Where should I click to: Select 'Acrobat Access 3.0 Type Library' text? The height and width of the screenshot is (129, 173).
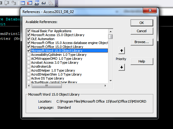(55, 63)
